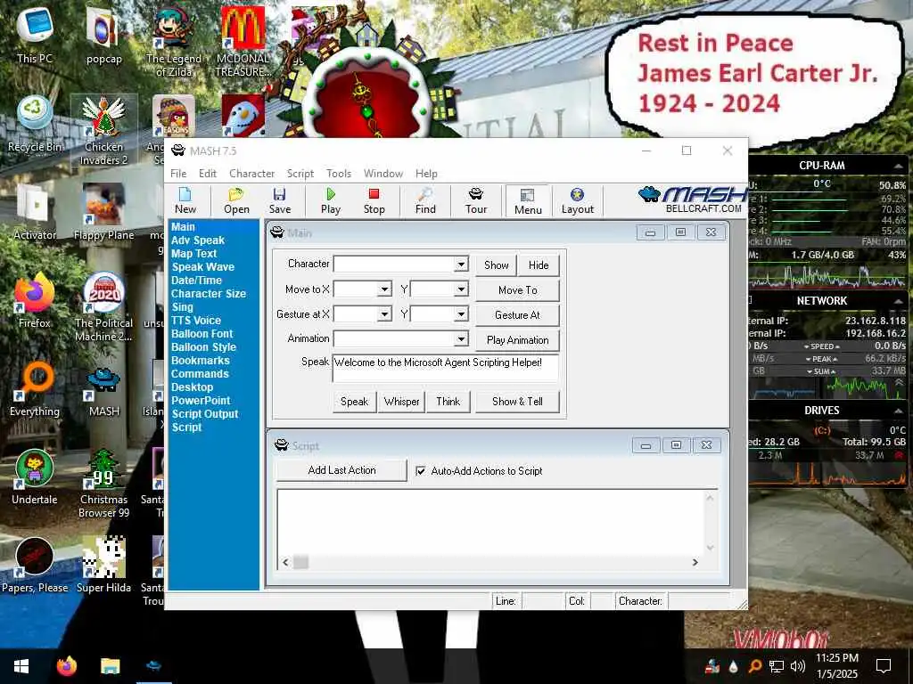The image size is (913, 684).
Task: Select Papers, Please desktop icon
Action: click(x=35, y=566)
